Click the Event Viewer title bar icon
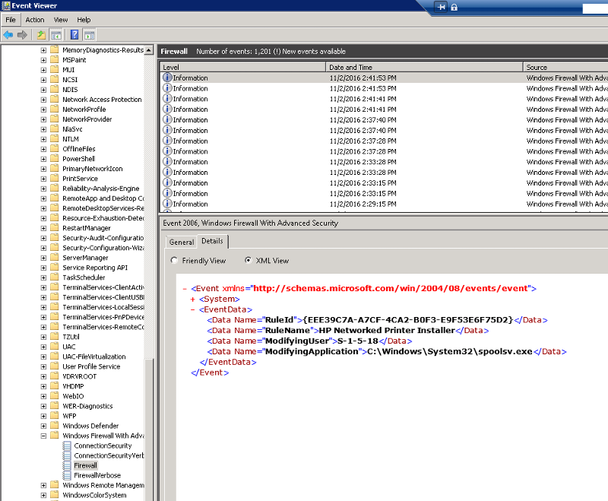 pos(6,5)
